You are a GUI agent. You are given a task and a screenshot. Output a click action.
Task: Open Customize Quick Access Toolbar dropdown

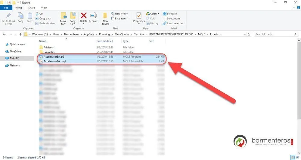point(18,3)
